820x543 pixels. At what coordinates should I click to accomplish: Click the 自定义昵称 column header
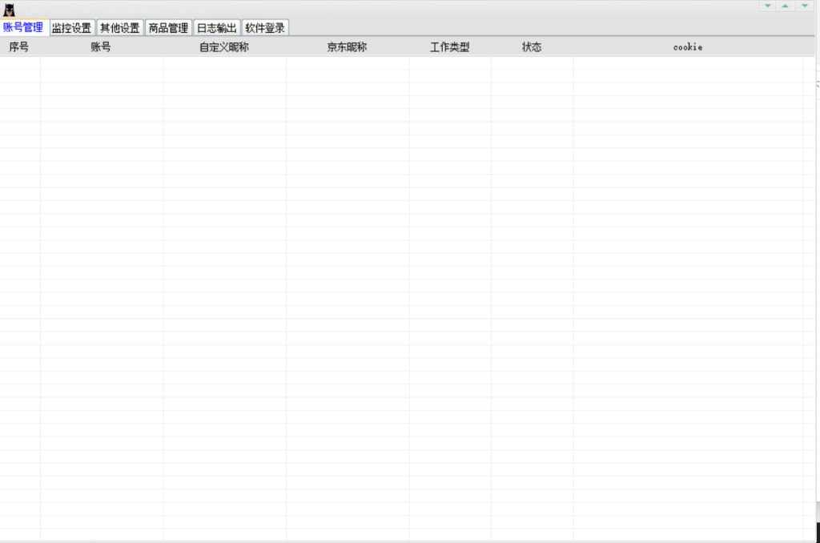pos(224,47)
